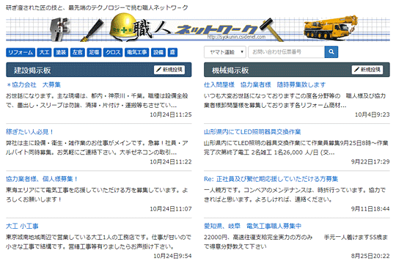Click the tagline 研ぎ澄まされた匠の技と
This screenshot has height=264, width=396.
click(x=97, y=8)
